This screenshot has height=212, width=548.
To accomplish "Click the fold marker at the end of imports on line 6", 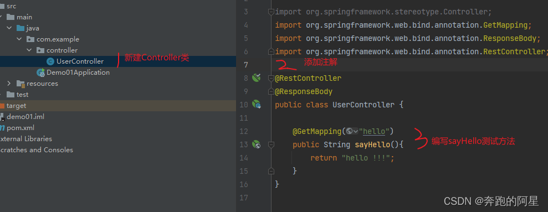I will pos(271,51).
